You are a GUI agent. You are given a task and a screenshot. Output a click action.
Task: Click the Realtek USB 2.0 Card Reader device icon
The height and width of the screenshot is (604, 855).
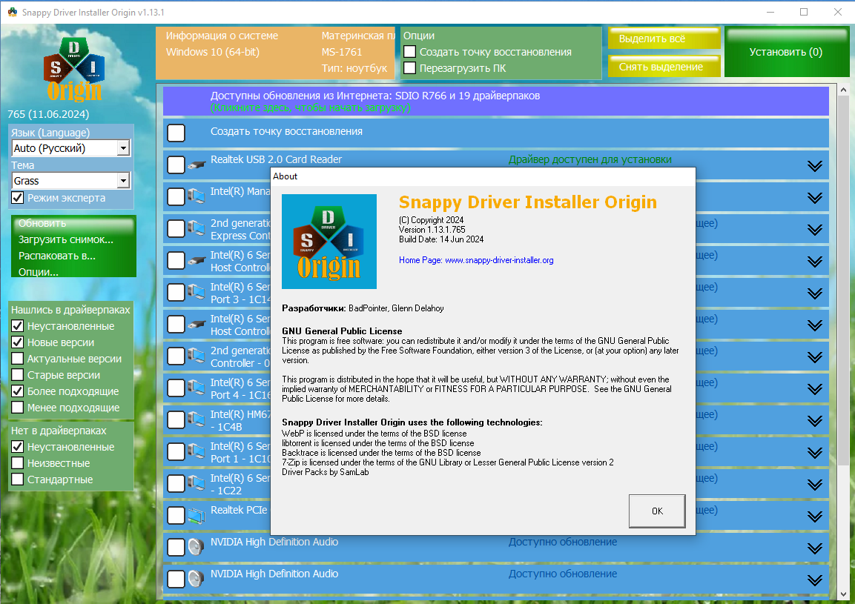tap(197, 165)
